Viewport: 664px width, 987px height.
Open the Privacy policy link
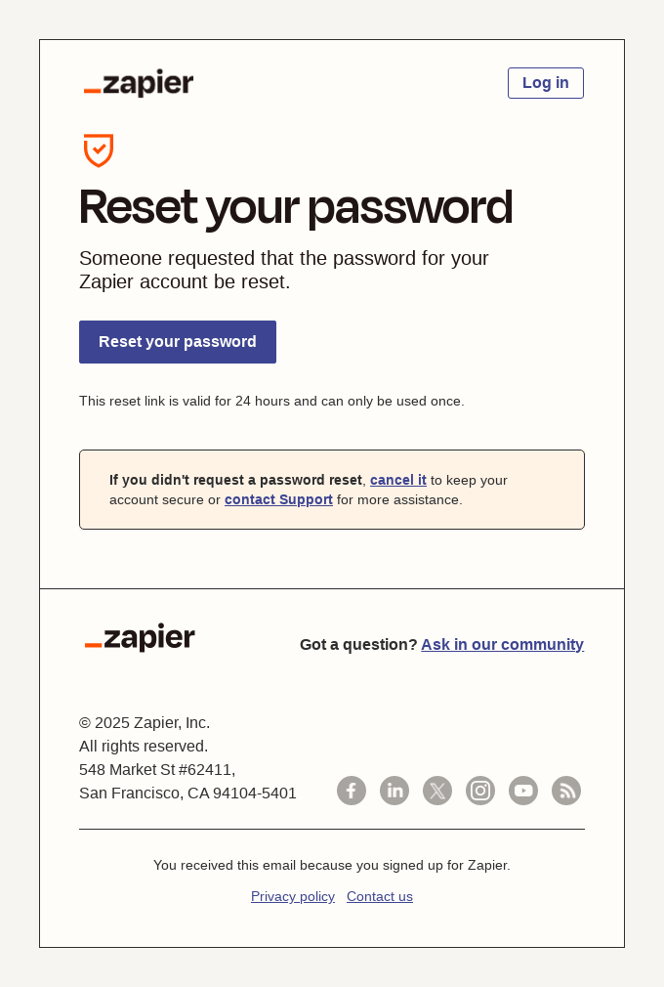[x=293, y=896]
